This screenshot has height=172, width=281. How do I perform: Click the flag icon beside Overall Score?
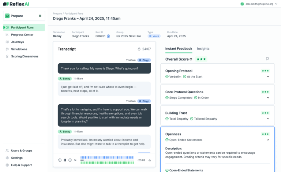point(267,59)
